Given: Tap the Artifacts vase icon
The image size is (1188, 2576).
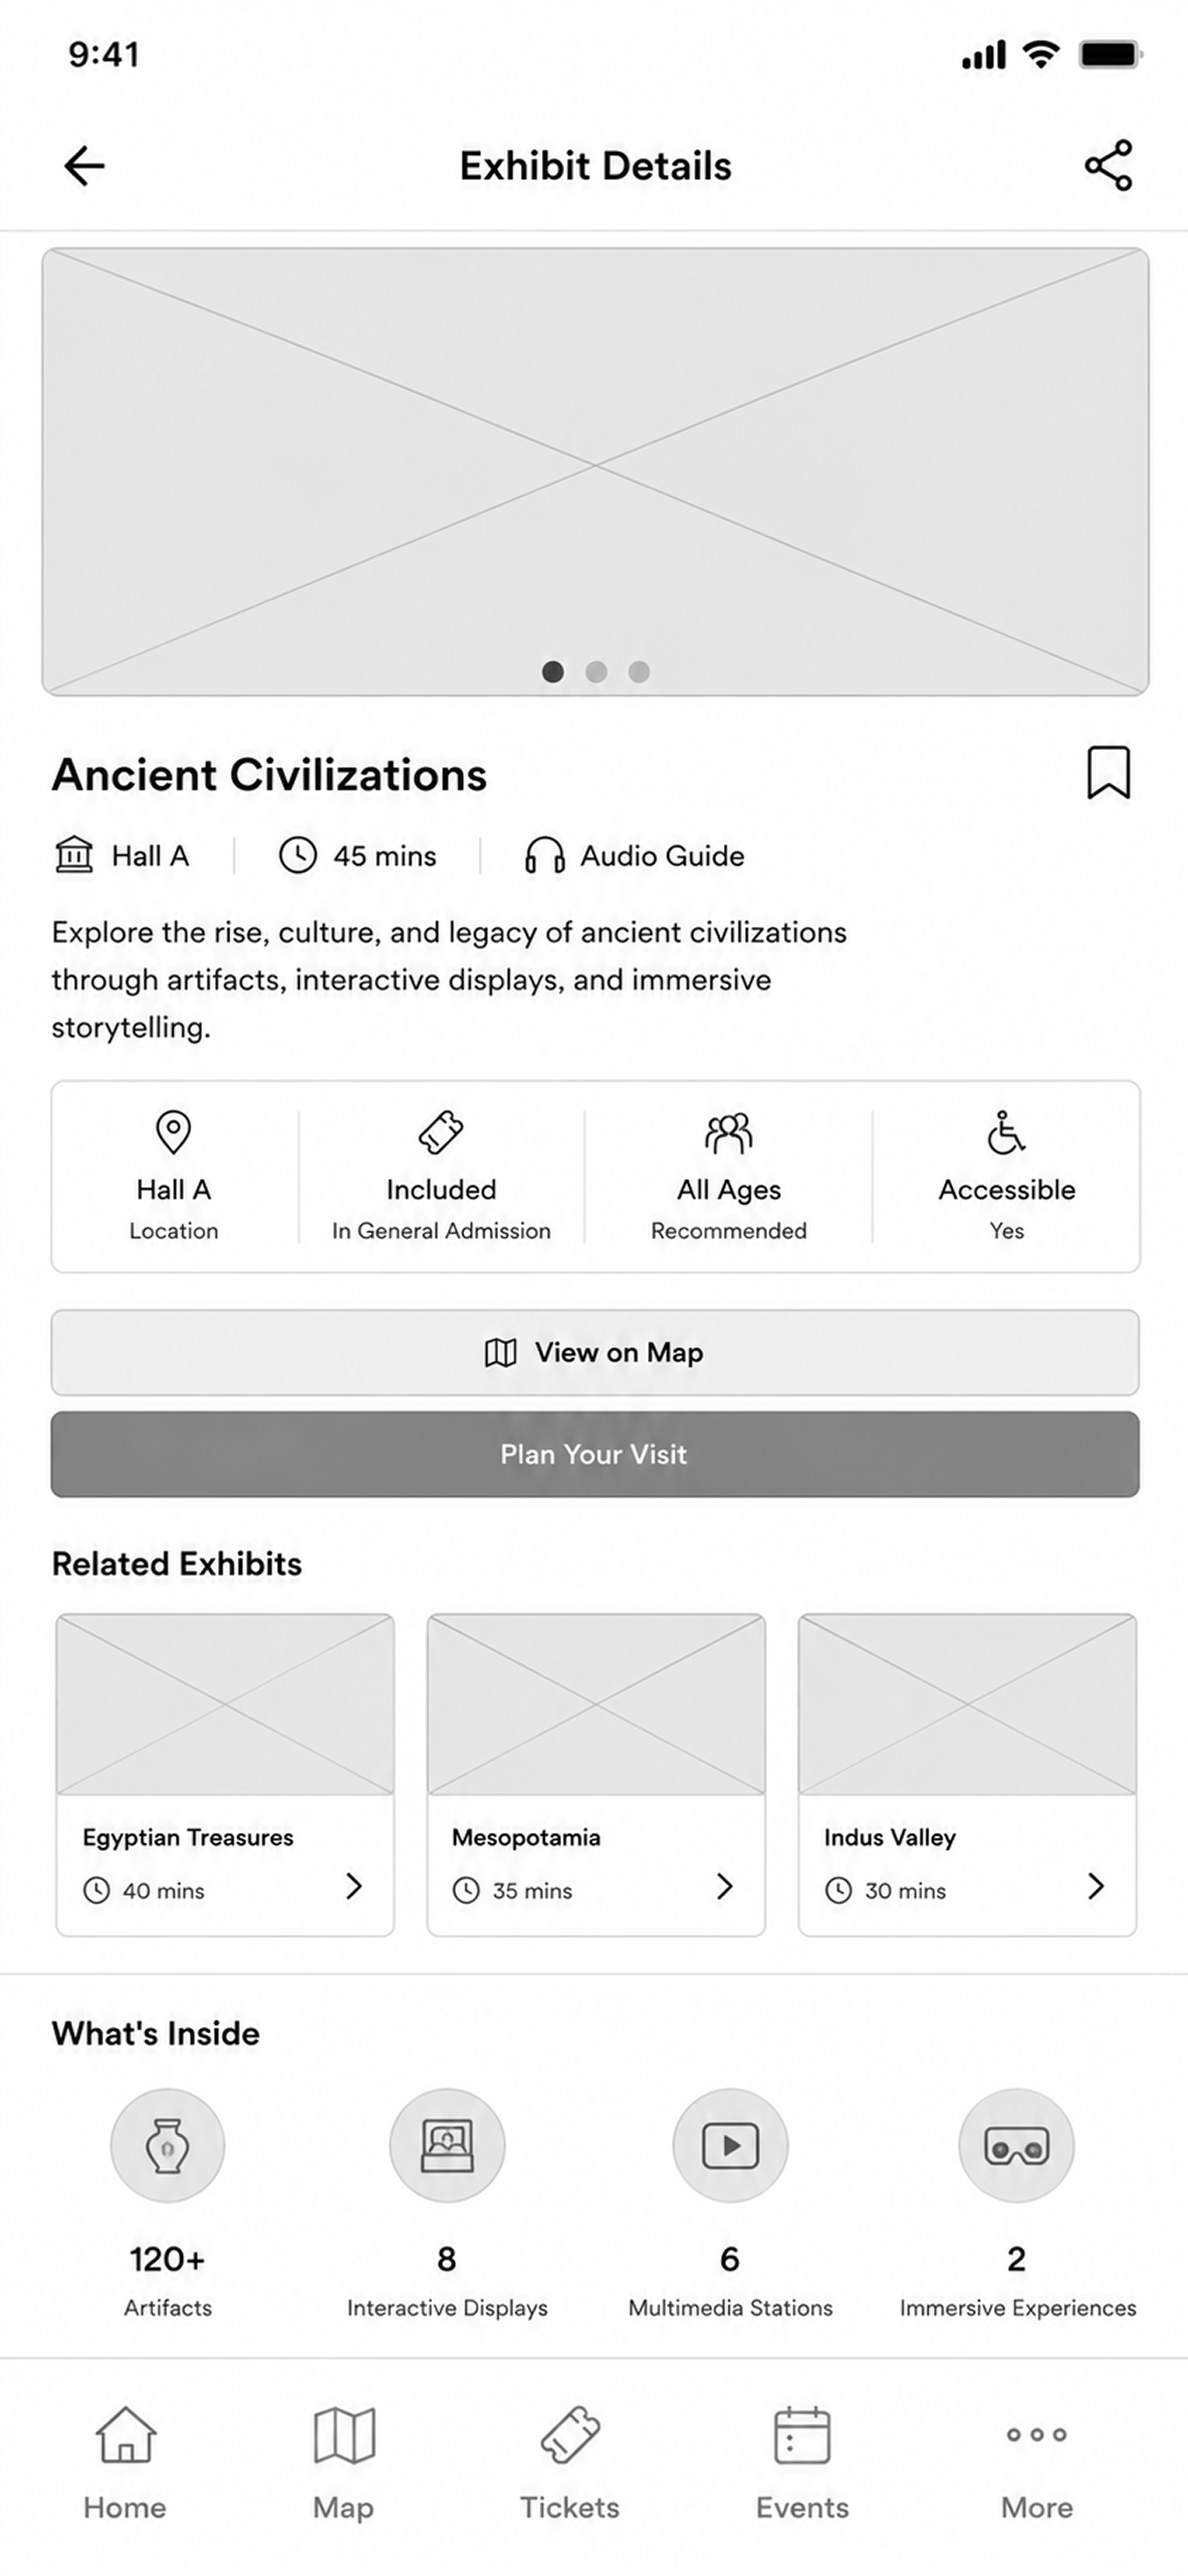Looking at the screenshot, I should point(167,2146).
